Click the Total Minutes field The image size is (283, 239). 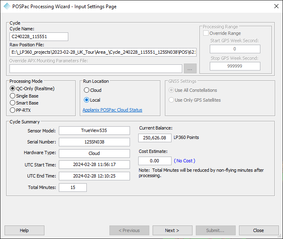pos(73,187)
